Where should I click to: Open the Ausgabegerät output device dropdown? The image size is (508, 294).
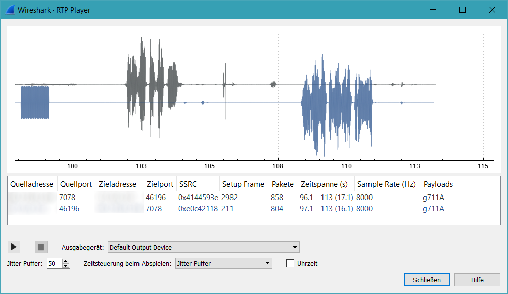(204, 247)
